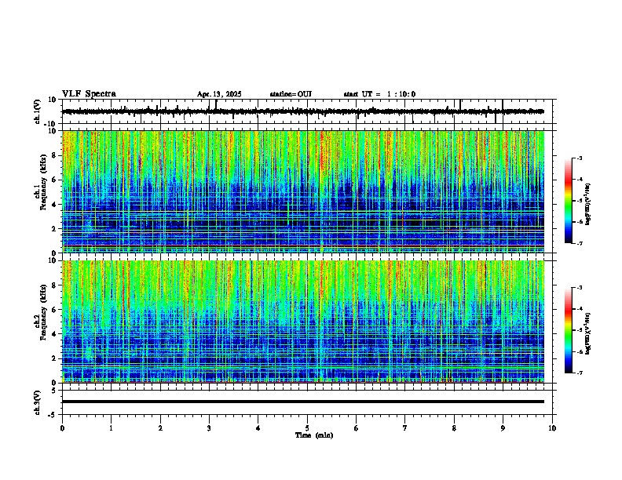Select the "Apr. 13, 2025" date text
This screenshot has width=622, height=480.
[x=219, y=94]
